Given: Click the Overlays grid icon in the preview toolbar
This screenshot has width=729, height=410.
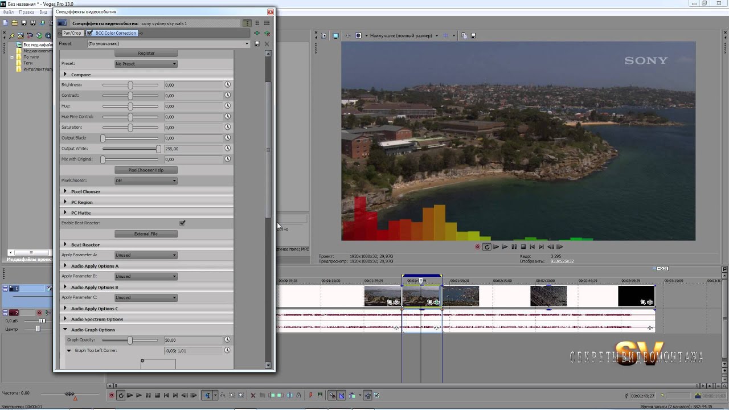Looking at the screenshot, I should pyautogui.click(x=445, y=35).
